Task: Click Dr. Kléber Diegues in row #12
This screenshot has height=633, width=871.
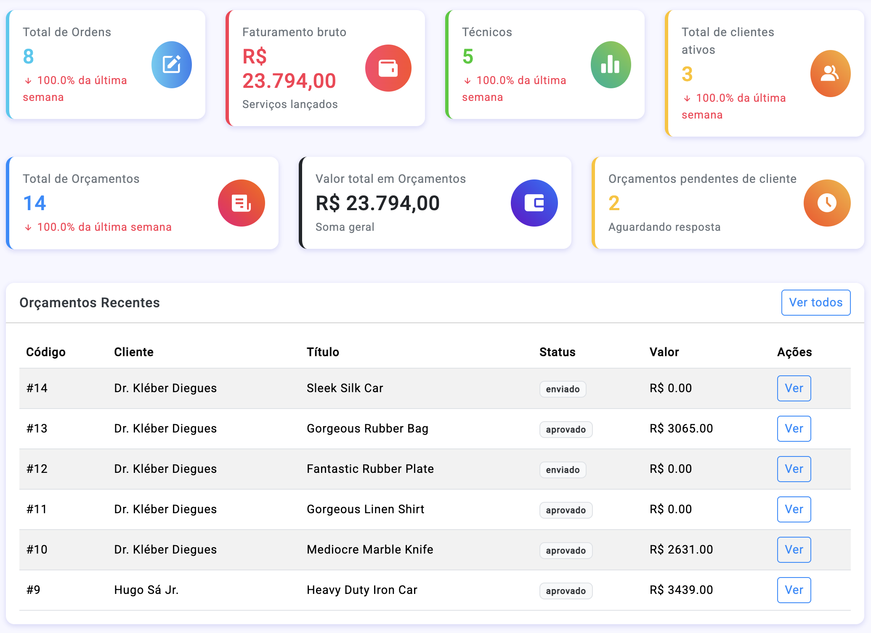Action: click(165, 469)
